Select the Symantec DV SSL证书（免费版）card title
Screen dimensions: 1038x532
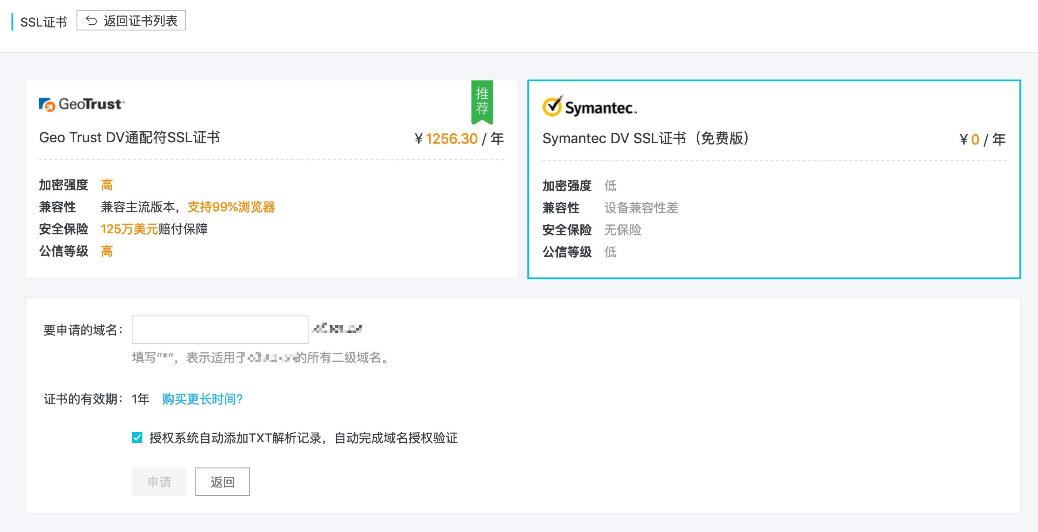[646, 138]
